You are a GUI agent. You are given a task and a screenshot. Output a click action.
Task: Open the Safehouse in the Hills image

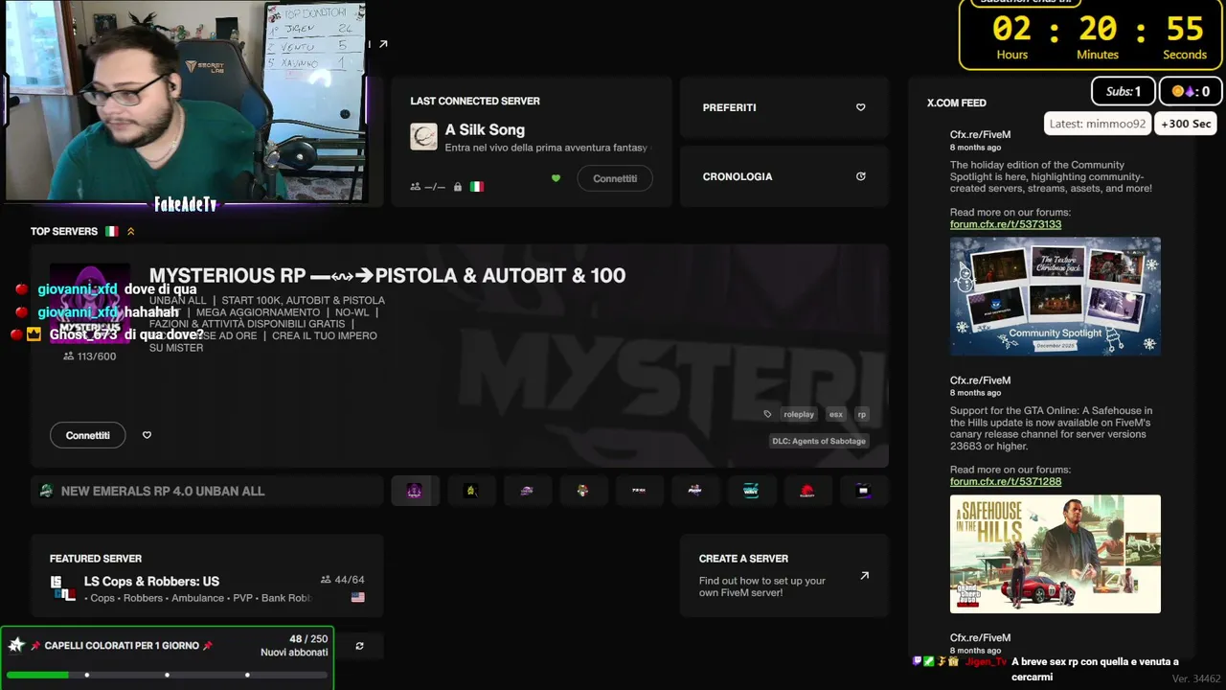point(1056,554)
